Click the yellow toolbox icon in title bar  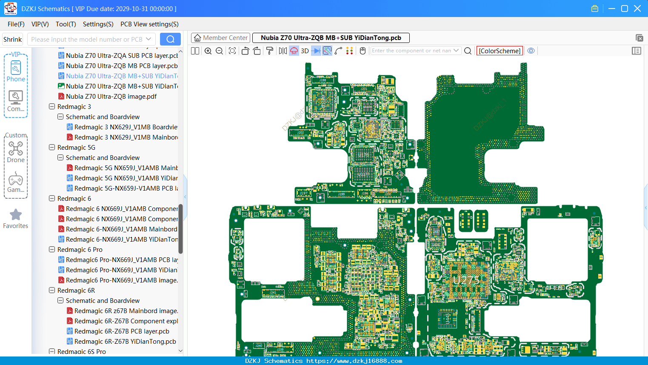pyautogui.click(x=595, y=9)
